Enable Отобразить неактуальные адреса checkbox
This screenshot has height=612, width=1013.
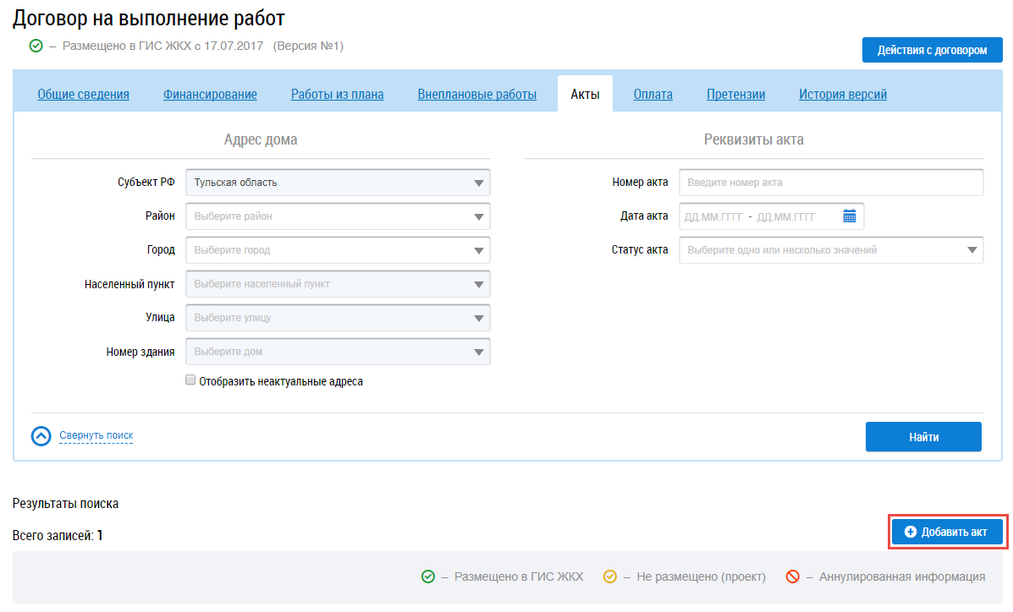coord(190,381)
